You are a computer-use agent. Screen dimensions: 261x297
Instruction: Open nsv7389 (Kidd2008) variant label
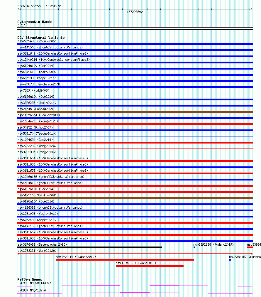(33, 90)
